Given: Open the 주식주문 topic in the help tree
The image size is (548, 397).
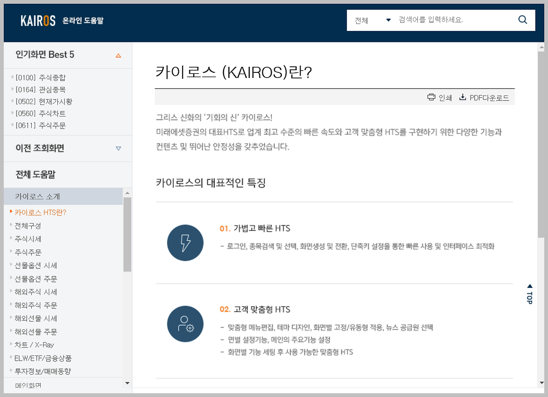Looking at the screenshot, I should [x=28, y=252].
